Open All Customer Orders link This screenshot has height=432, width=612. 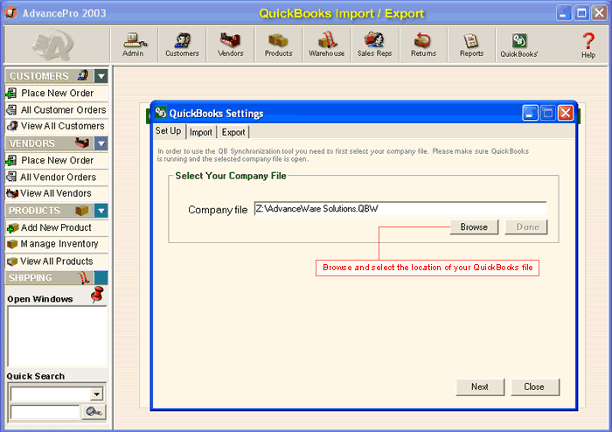point(63,110)
